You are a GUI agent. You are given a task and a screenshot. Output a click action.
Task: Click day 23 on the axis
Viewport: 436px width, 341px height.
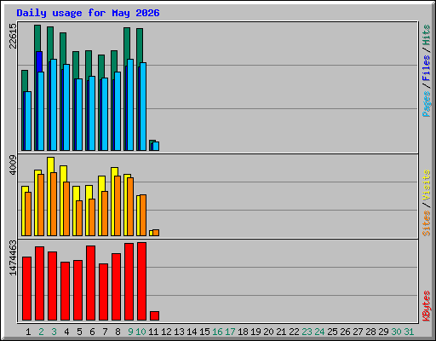pyautogui.click(x=307, y=332)
